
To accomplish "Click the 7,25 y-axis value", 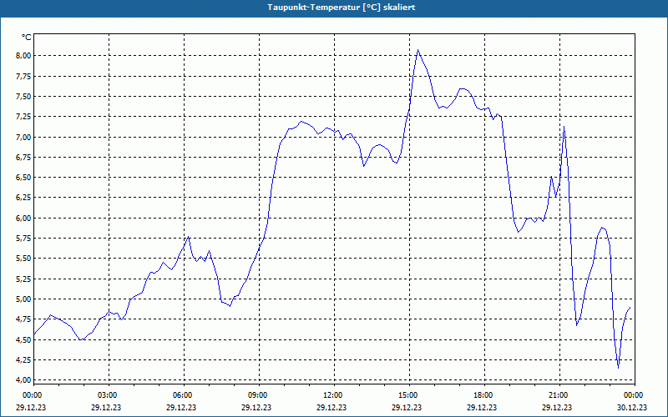I will coord(24,117).
